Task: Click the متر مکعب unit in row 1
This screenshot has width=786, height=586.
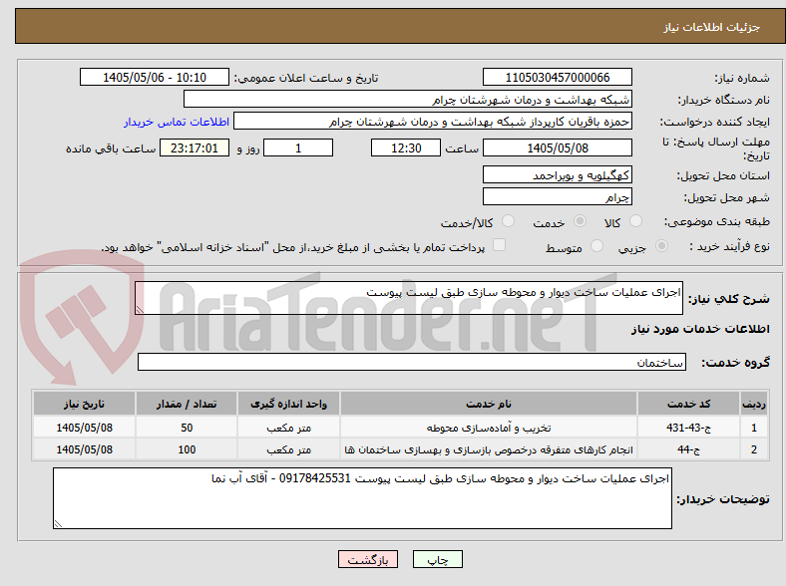Action: [288, 428]
